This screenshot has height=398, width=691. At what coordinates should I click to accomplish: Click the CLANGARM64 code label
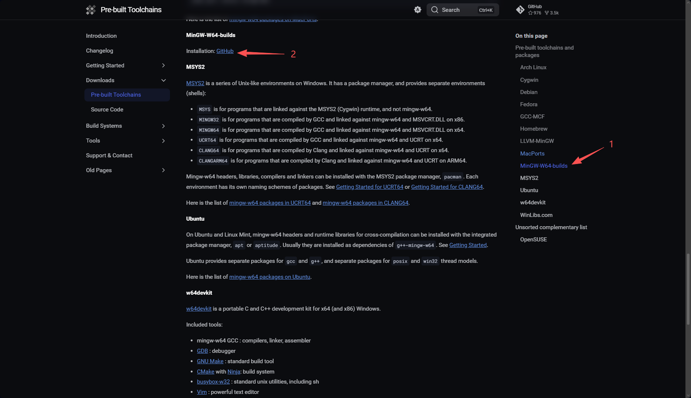tap(213, 161)
